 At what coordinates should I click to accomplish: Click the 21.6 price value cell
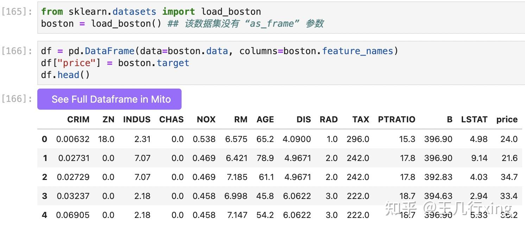click(509, 158)
